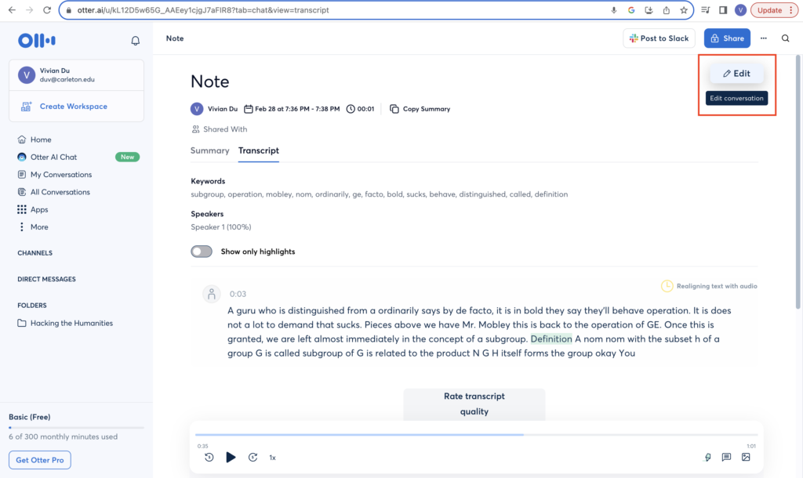Open the search magnifier icon

pyautogui.click(x=785, y=38)
